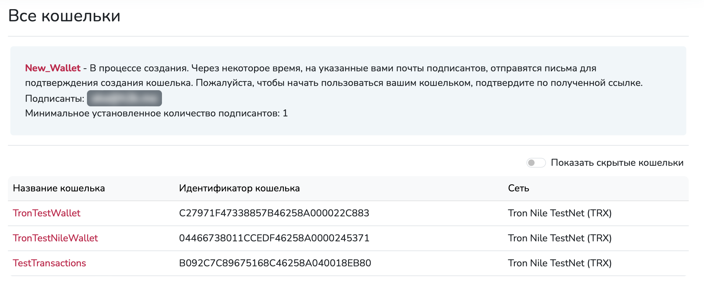The width and height of the screenshot is (704, 284).
Task: Click the 'Название кошелька' column header
Action: [x=59, y=188]
